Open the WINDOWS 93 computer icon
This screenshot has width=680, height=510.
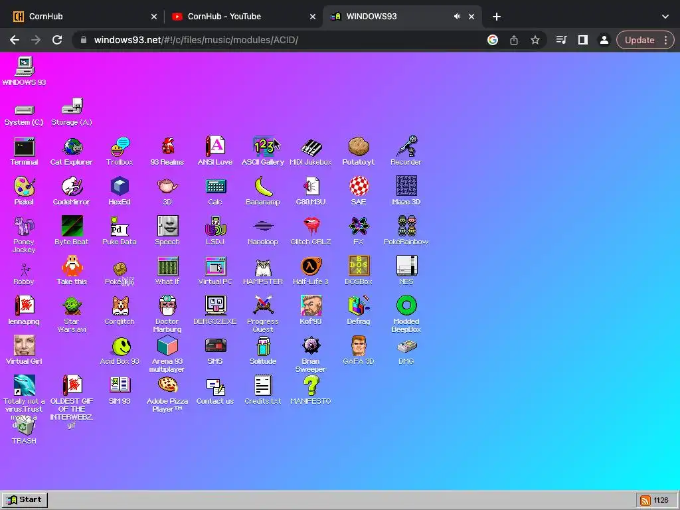tap(24, 71)
